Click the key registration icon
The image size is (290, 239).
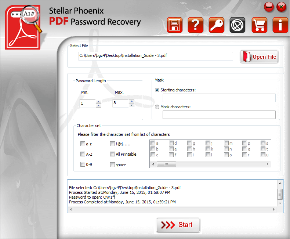(x=216, y=25)
